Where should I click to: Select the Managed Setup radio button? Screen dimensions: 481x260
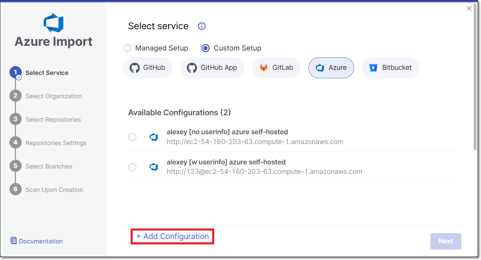click(x=127, y=48)
